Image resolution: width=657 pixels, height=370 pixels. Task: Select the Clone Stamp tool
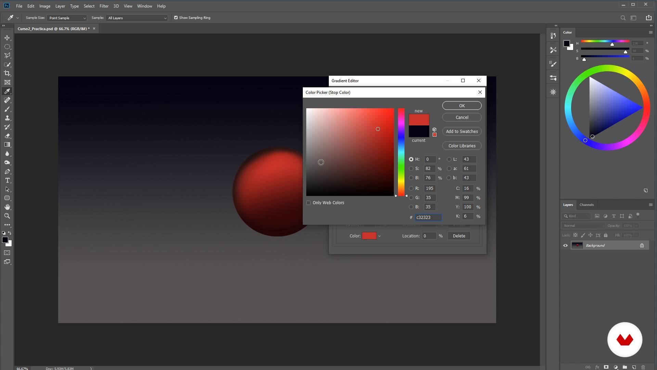[x=7, y=118]
